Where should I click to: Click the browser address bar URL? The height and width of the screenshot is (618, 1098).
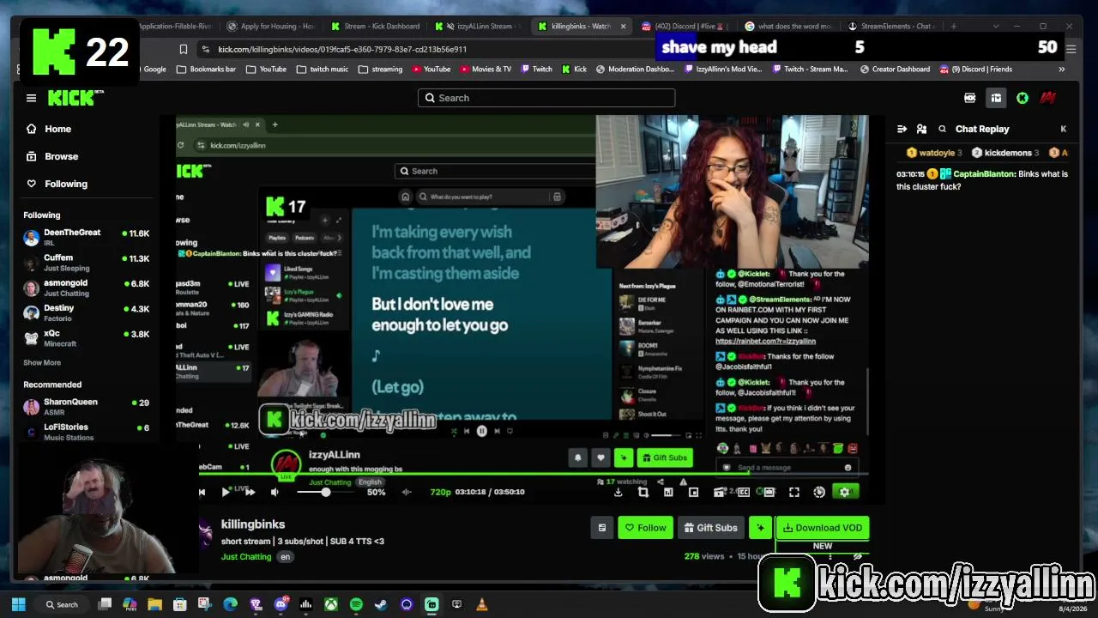[x=342, y=50]
